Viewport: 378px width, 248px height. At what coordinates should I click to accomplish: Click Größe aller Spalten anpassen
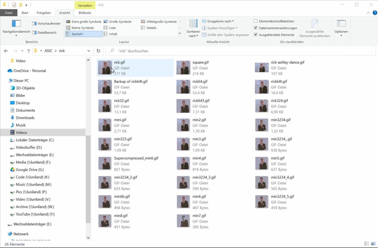[x=225, y=35]
